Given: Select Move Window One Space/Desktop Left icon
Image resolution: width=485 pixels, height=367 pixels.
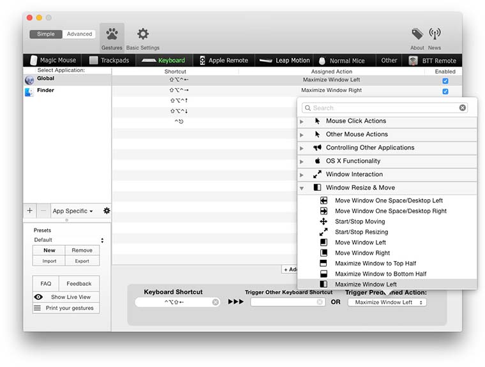Looking at the screenshot, I should click(x=324, y=200).
